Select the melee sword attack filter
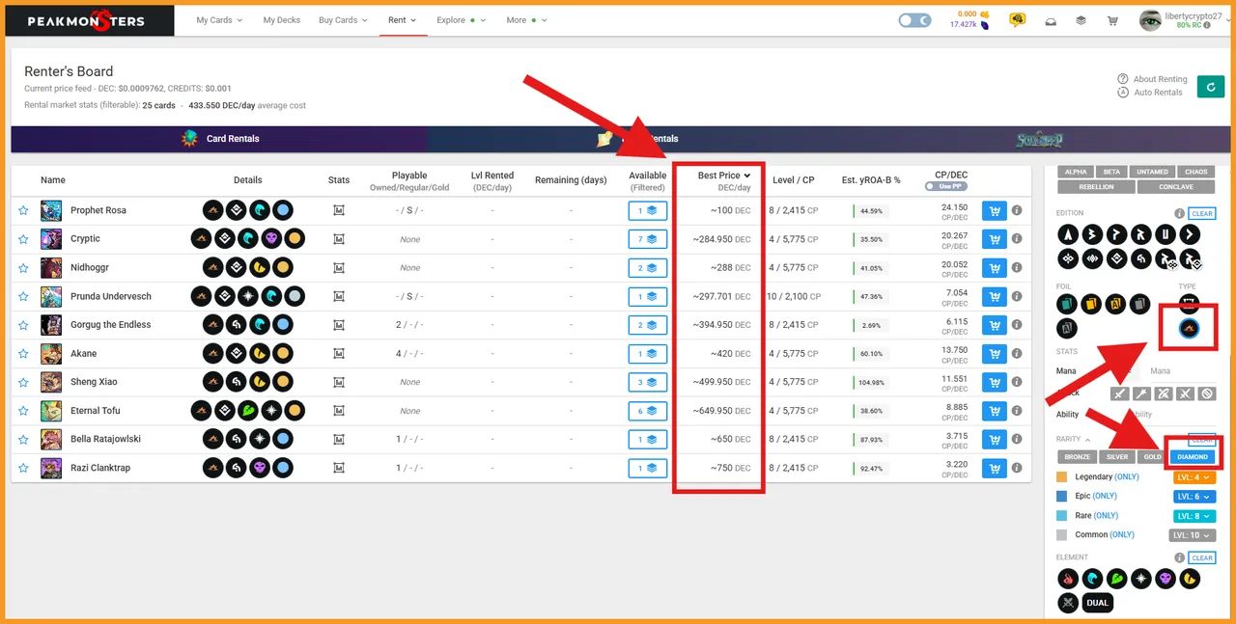Viewport: 1236px width, 624px height. click(x=1119, y=393)
